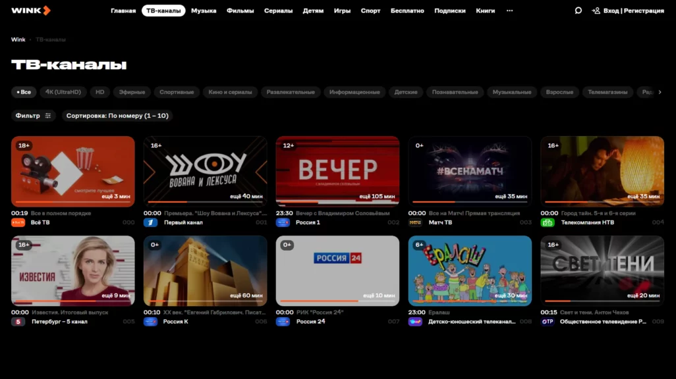Open the sorting dropdown По номеру (1 – 10)
Viewport: 676px width, 379px height.
[117, 116]
